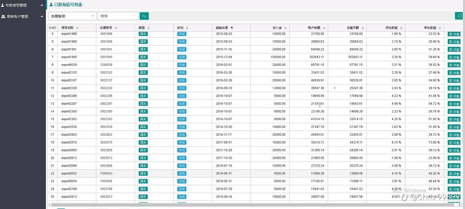This screenshot has width=465, height=209.
Task: Show details for expert2612
Action: click(x=454, y=158)
